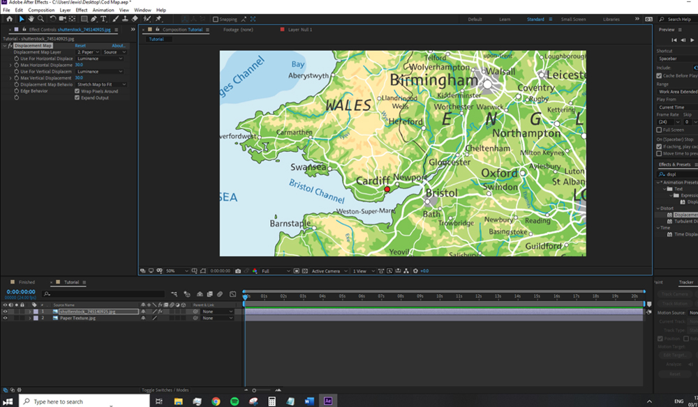Open the Active Camera dropdown
This screenshot has height=407, width=698.
tap(329, 271)
